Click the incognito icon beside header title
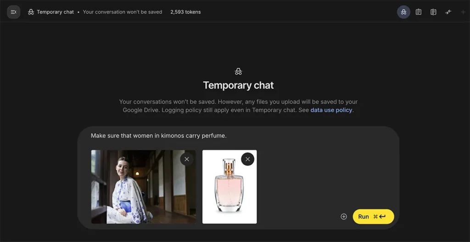The height and width of the screenshot is (242, 470). (31, 12)
